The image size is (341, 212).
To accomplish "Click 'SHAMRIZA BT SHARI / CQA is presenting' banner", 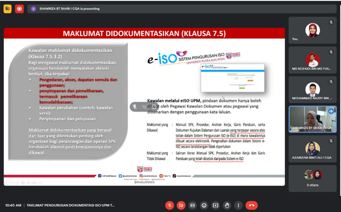I will [182, 9].
